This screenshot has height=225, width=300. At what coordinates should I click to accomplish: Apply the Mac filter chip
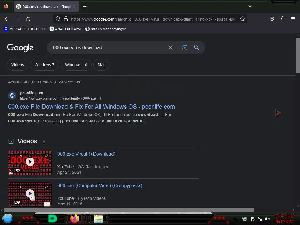102,65
